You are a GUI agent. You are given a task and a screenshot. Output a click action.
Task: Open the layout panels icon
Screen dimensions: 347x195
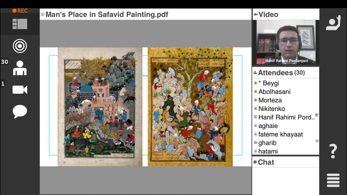(x=20, y=24)
